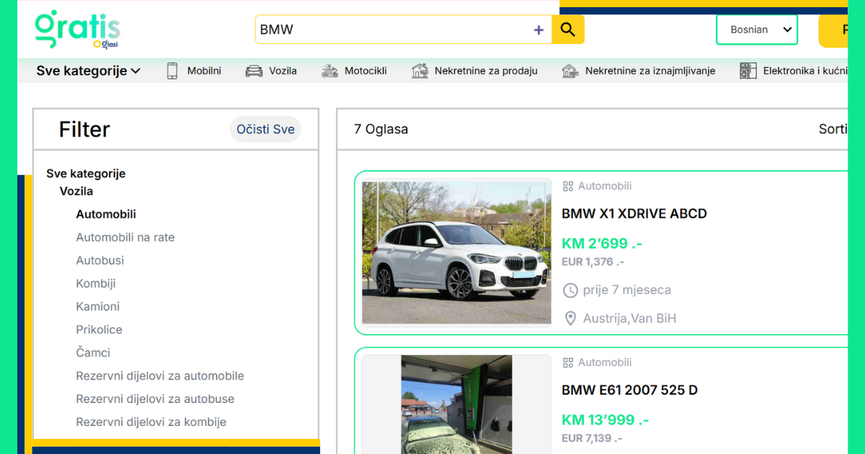Click the KM 13'999 price
Viewport: 865px width, 454px height.
[605, 419]
